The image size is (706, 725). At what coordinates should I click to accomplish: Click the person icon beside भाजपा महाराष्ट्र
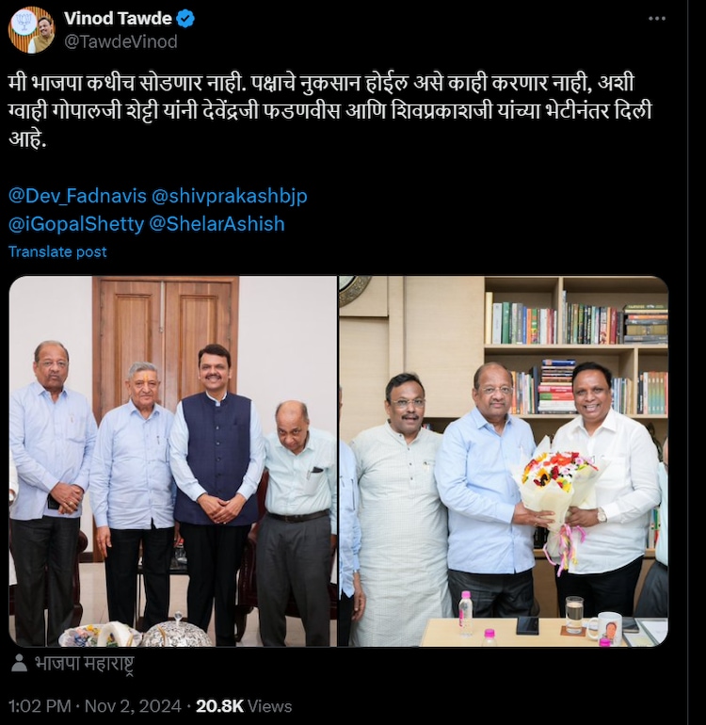[x=19, y=663]
